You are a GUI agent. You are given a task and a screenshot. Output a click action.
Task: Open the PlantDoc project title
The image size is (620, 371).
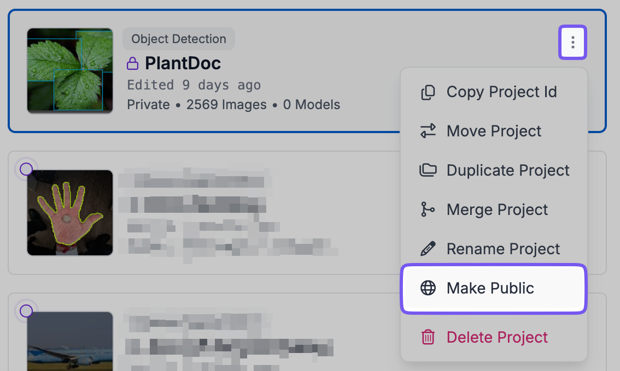(183, 63)
